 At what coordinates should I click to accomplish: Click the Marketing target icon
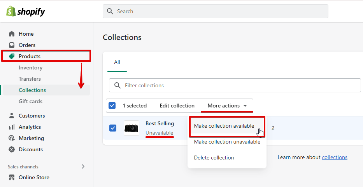tap(12, 138)
